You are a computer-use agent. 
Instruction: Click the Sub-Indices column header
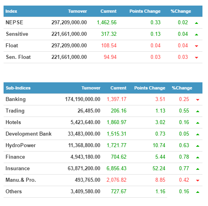(x=18, y=88)
